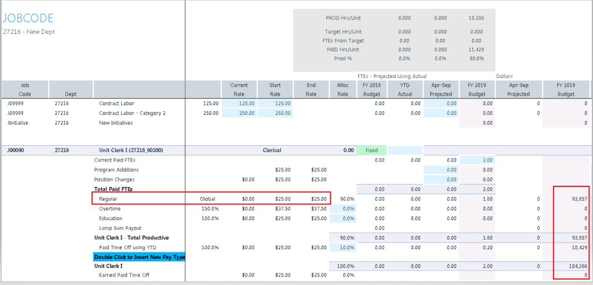Select Contract Labor Current Rate 125.00 field
Image resolution: width=593 pixels, height=285 pixels.
239,103
